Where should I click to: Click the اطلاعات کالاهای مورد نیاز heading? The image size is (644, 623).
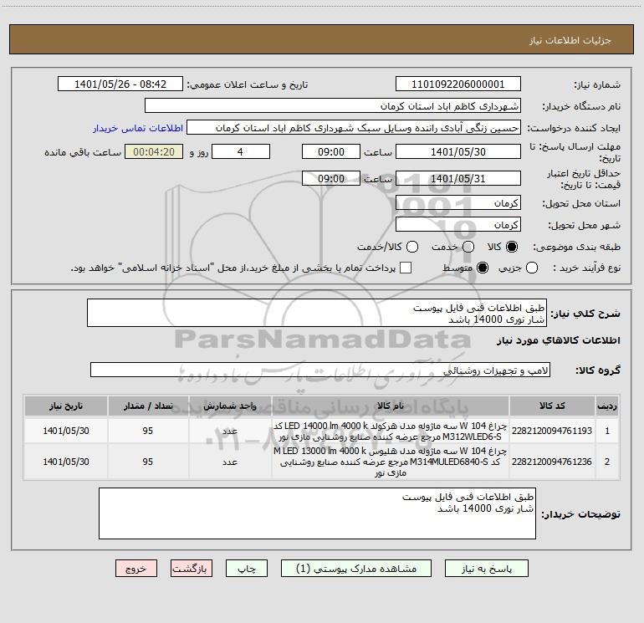click(x=558, y=340)
